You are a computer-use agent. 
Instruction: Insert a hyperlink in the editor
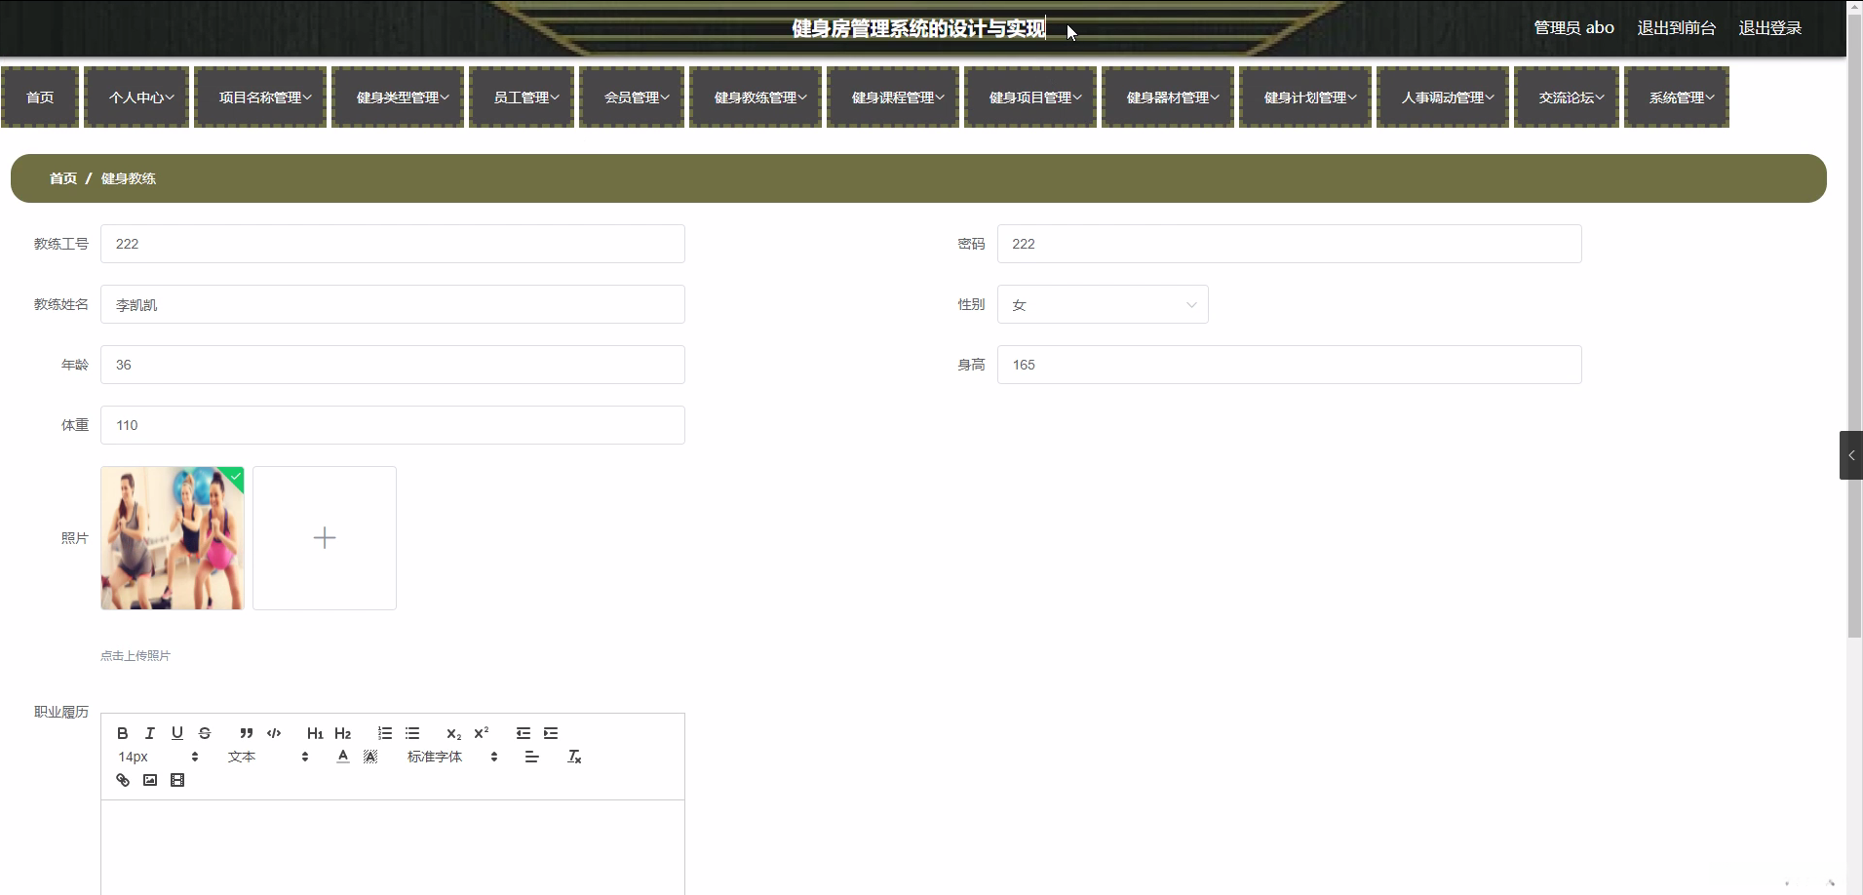click(123, 780)
